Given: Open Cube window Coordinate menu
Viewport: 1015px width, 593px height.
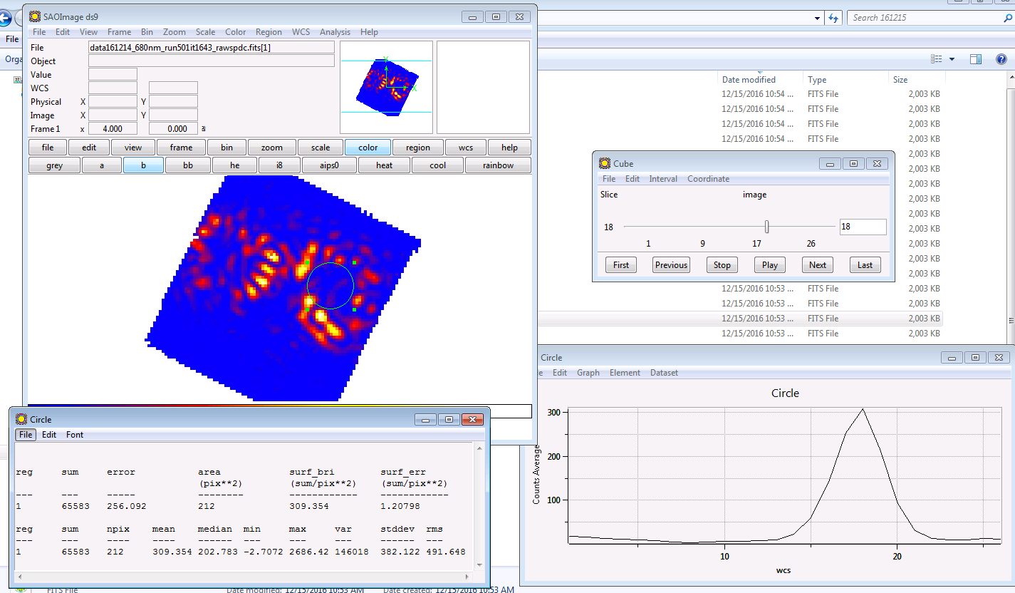Looking at the screenshot, I should click(x=708, y=179).
